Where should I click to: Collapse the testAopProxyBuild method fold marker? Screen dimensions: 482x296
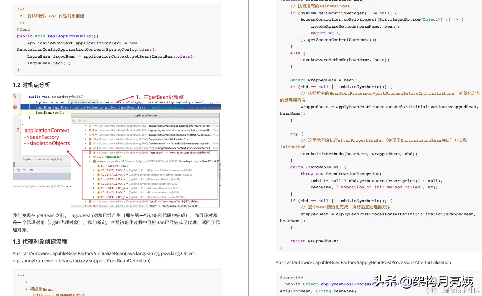coord(21,97)
